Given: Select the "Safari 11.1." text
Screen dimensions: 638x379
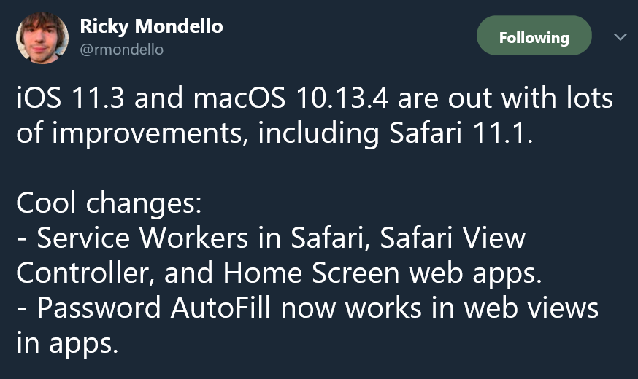Looking at the screenshot, I should click(x=461, y=133).
